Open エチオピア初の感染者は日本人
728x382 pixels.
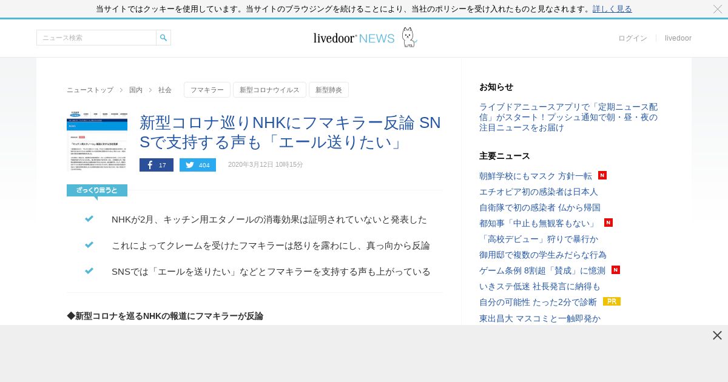tap(539, 192)
